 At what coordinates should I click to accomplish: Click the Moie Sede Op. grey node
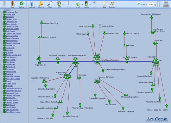pyautogui.click(x=100, y=26)
